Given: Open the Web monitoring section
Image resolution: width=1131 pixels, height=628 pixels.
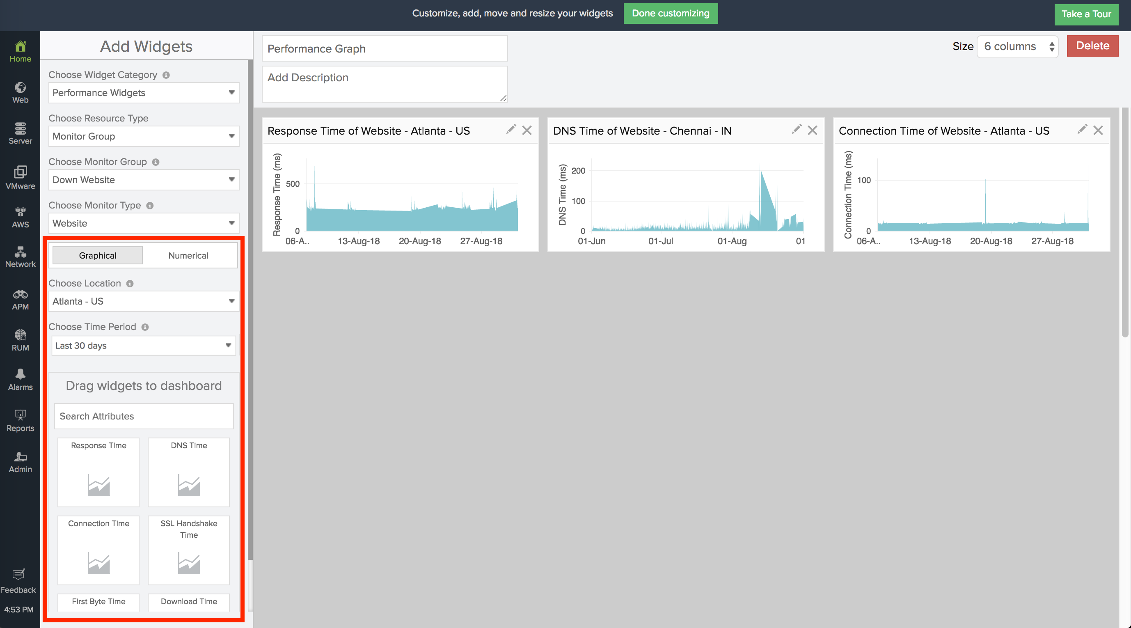Looking at the screenshot, I should pyautogui.click(x=20, y=92).
